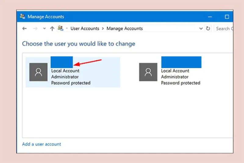Expand the address bar history dropdown
This screenshot has height=163, width=244.
pyautogui.click(x=201, y=28)
